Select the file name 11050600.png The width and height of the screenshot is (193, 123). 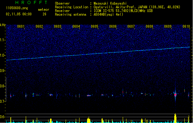17,8
